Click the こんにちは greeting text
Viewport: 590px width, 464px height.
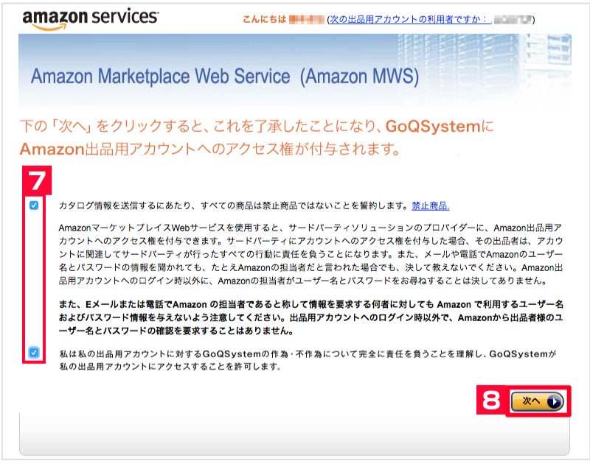[x=264, y=19]
